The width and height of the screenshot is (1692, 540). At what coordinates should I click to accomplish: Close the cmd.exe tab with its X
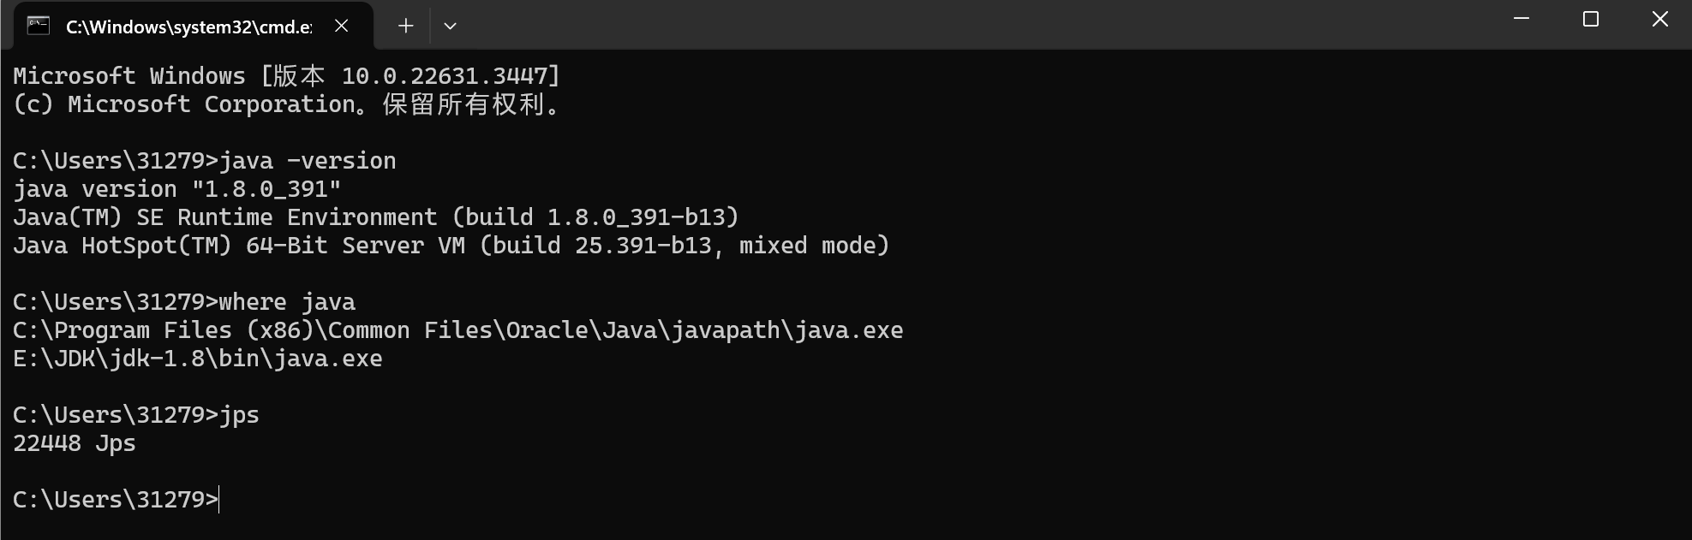pos(341,25)
